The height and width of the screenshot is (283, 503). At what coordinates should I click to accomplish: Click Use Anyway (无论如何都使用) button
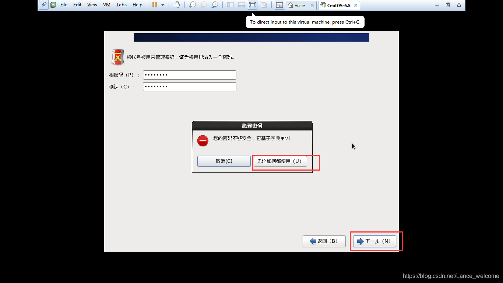click(280, 161)
